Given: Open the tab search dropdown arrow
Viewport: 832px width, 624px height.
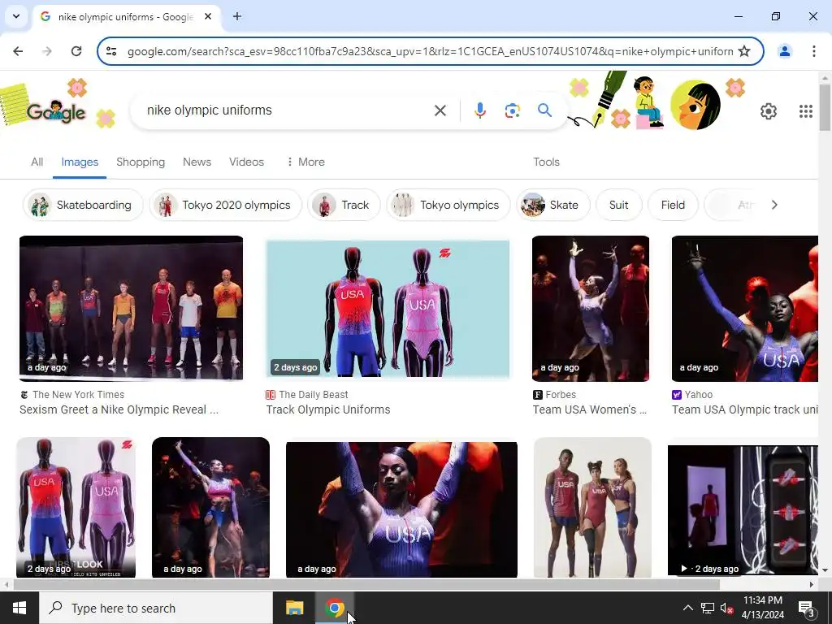Looking at the screenshot, I should coord(16,16).
